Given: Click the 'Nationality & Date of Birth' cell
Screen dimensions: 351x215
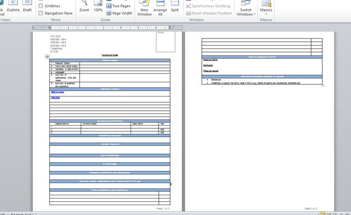Looking at the screenshot, I should click(65, 69).
